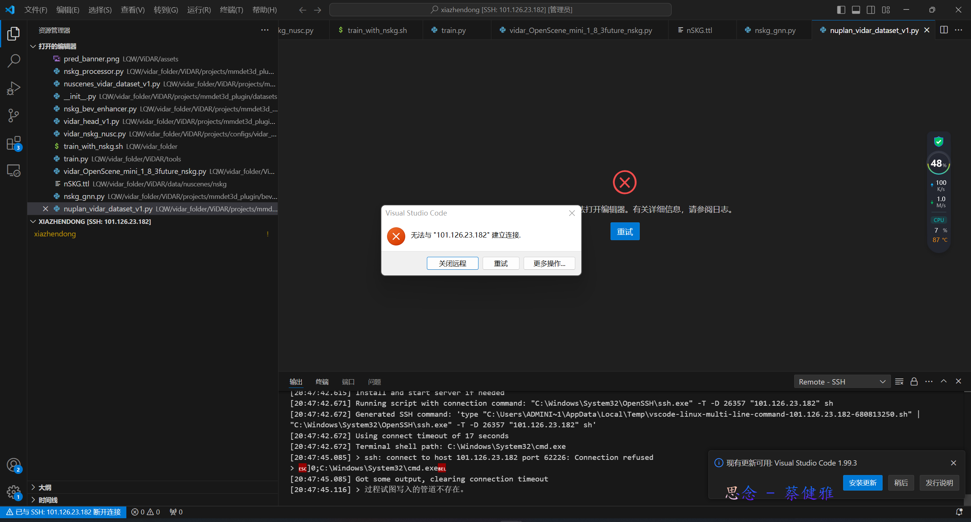
Task: Click Later button in update notification
Action: (901, 483)
